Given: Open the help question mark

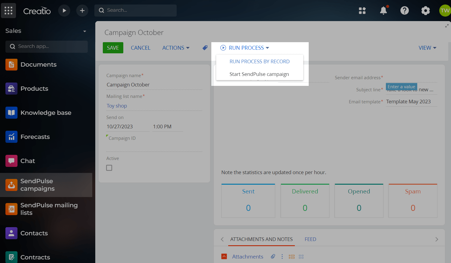Looking at the screenshot, I should [x=405, y=11].
